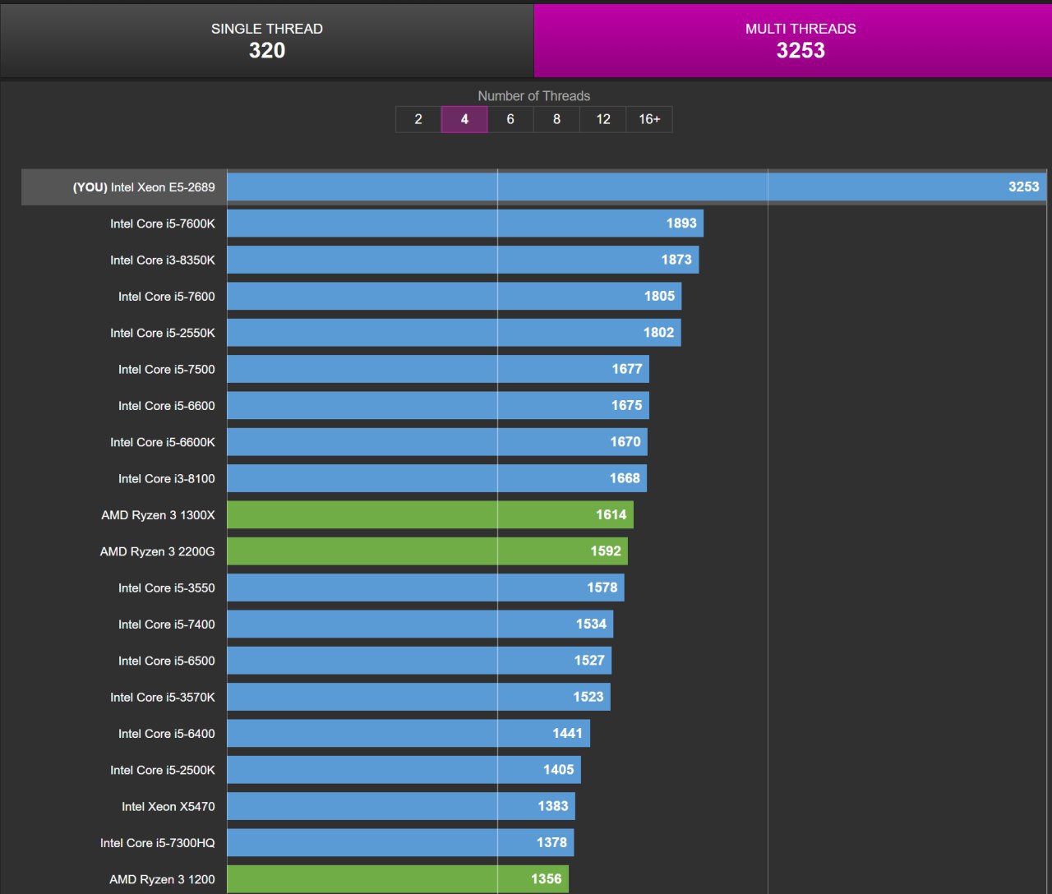Click the Intel Core i5-7600K label
Screen dimensions: 1052x894
point(163,223)
